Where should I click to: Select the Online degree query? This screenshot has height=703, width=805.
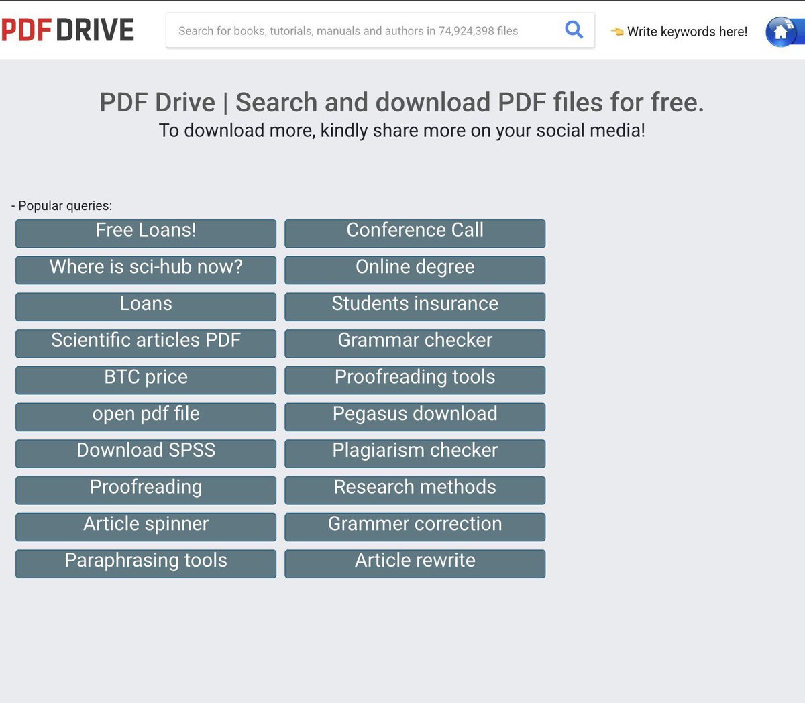[x=415, y=270]
